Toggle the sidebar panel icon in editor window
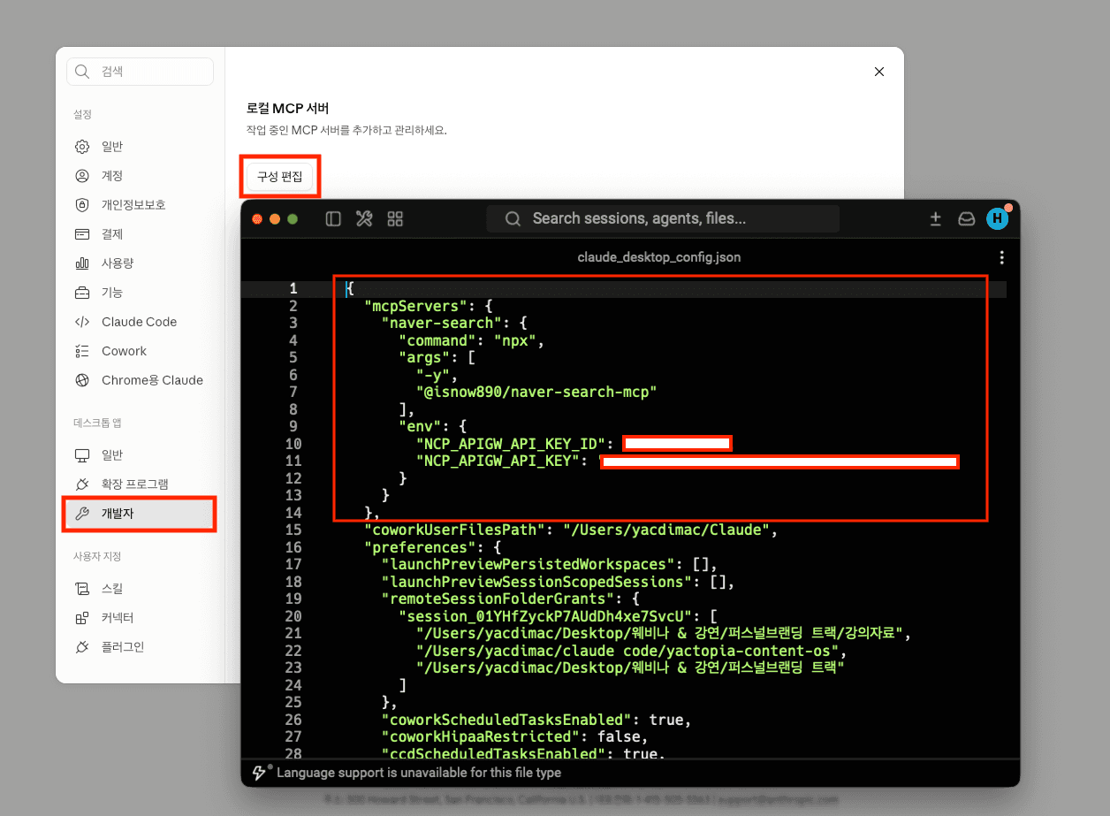Image resolution: width=1110 pixels, height=816 pixels. (x=333, y=218)
